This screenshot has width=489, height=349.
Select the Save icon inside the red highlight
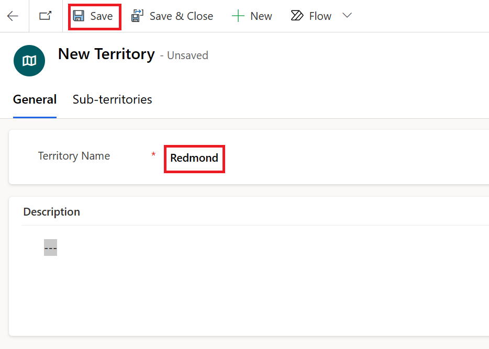79,16
